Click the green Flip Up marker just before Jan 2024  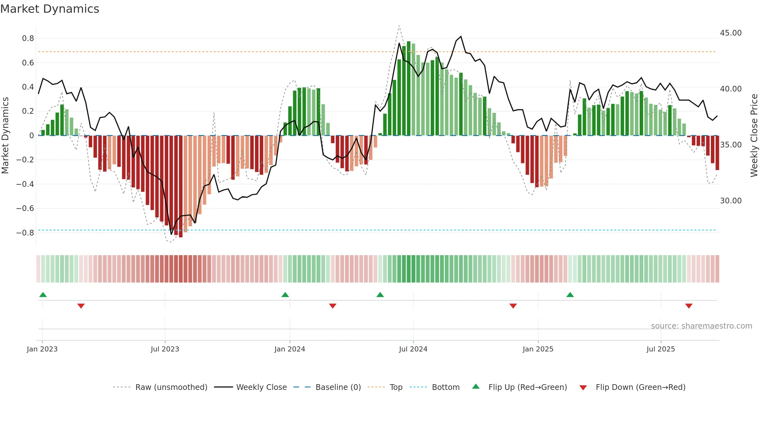285,295
